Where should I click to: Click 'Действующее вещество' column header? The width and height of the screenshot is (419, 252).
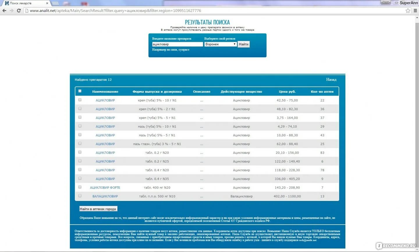pos(241,92)
